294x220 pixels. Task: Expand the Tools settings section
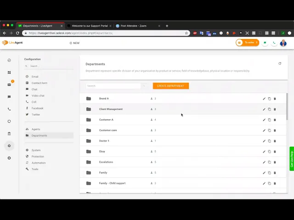35,169
